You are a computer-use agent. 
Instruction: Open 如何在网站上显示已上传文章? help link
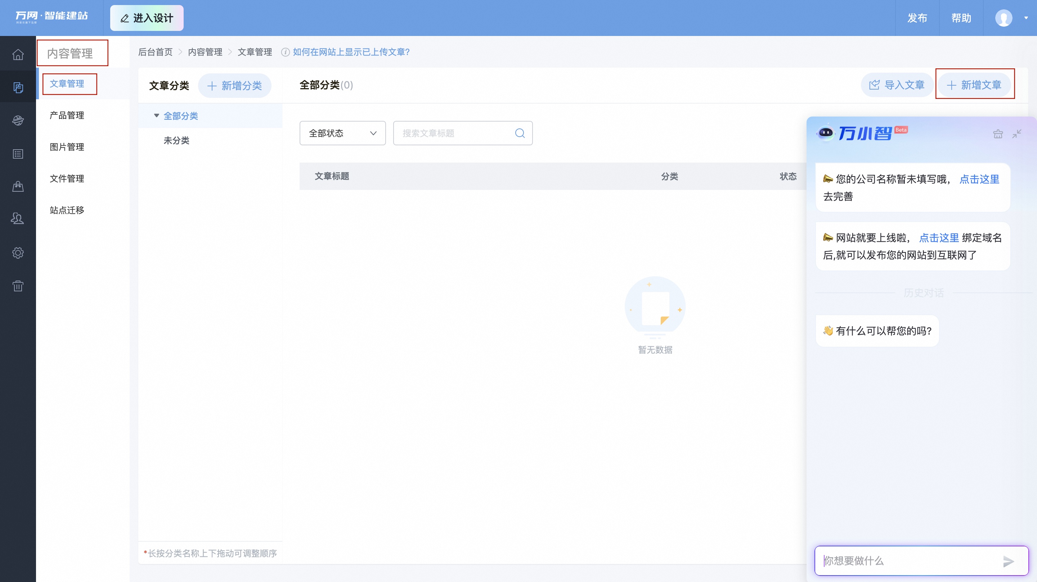coord(351,52)
